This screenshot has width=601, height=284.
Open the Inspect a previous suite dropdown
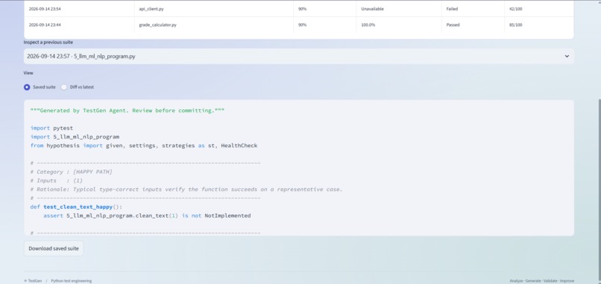pyautogui.click(x=298, y=57)
